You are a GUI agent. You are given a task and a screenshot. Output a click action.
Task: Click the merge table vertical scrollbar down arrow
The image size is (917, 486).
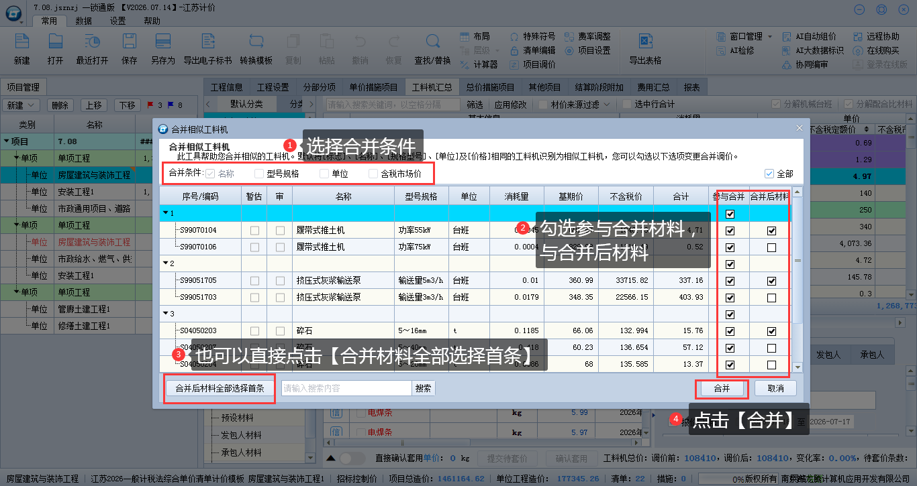point(798,367)
